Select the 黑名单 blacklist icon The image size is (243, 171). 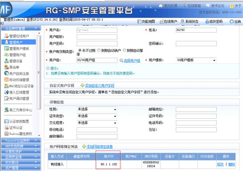[x=6, y=67]
